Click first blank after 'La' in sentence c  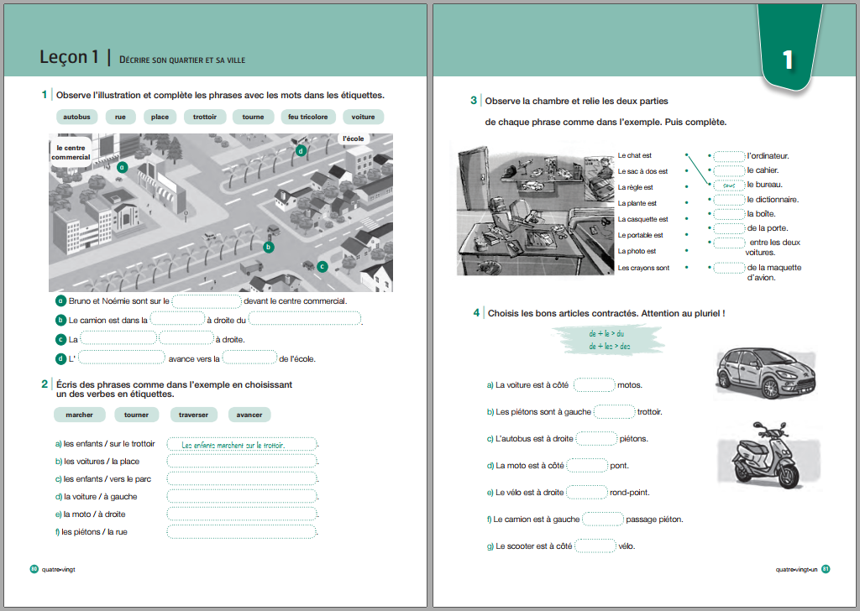118,338
